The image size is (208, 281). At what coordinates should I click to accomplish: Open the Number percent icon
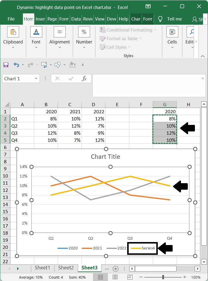[x=84, y=32]
